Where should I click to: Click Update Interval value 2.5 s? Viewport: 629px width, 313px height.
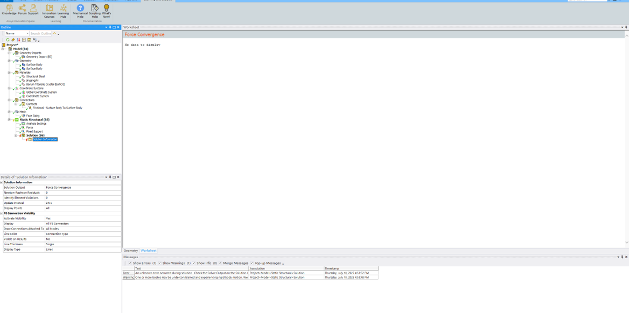[x=82, y=203]
